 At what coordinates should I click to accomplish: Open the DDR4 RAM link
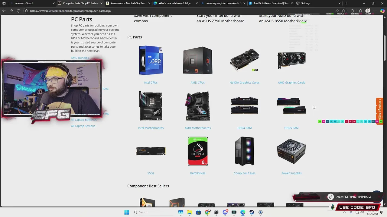click(245, 128)
